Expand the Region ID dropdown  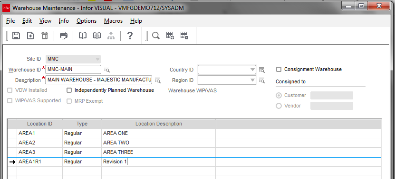pos(252,81)
